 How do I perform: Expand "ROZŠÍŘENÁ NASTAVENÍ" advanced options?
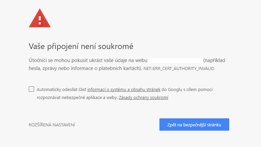click(x=52, y=125)
